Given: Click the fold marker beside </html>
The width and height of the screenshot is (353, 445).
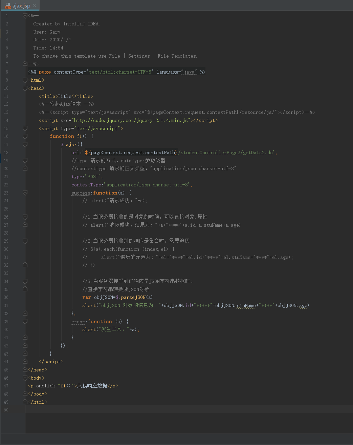Looking at the screenshot, I should point(25,402).
